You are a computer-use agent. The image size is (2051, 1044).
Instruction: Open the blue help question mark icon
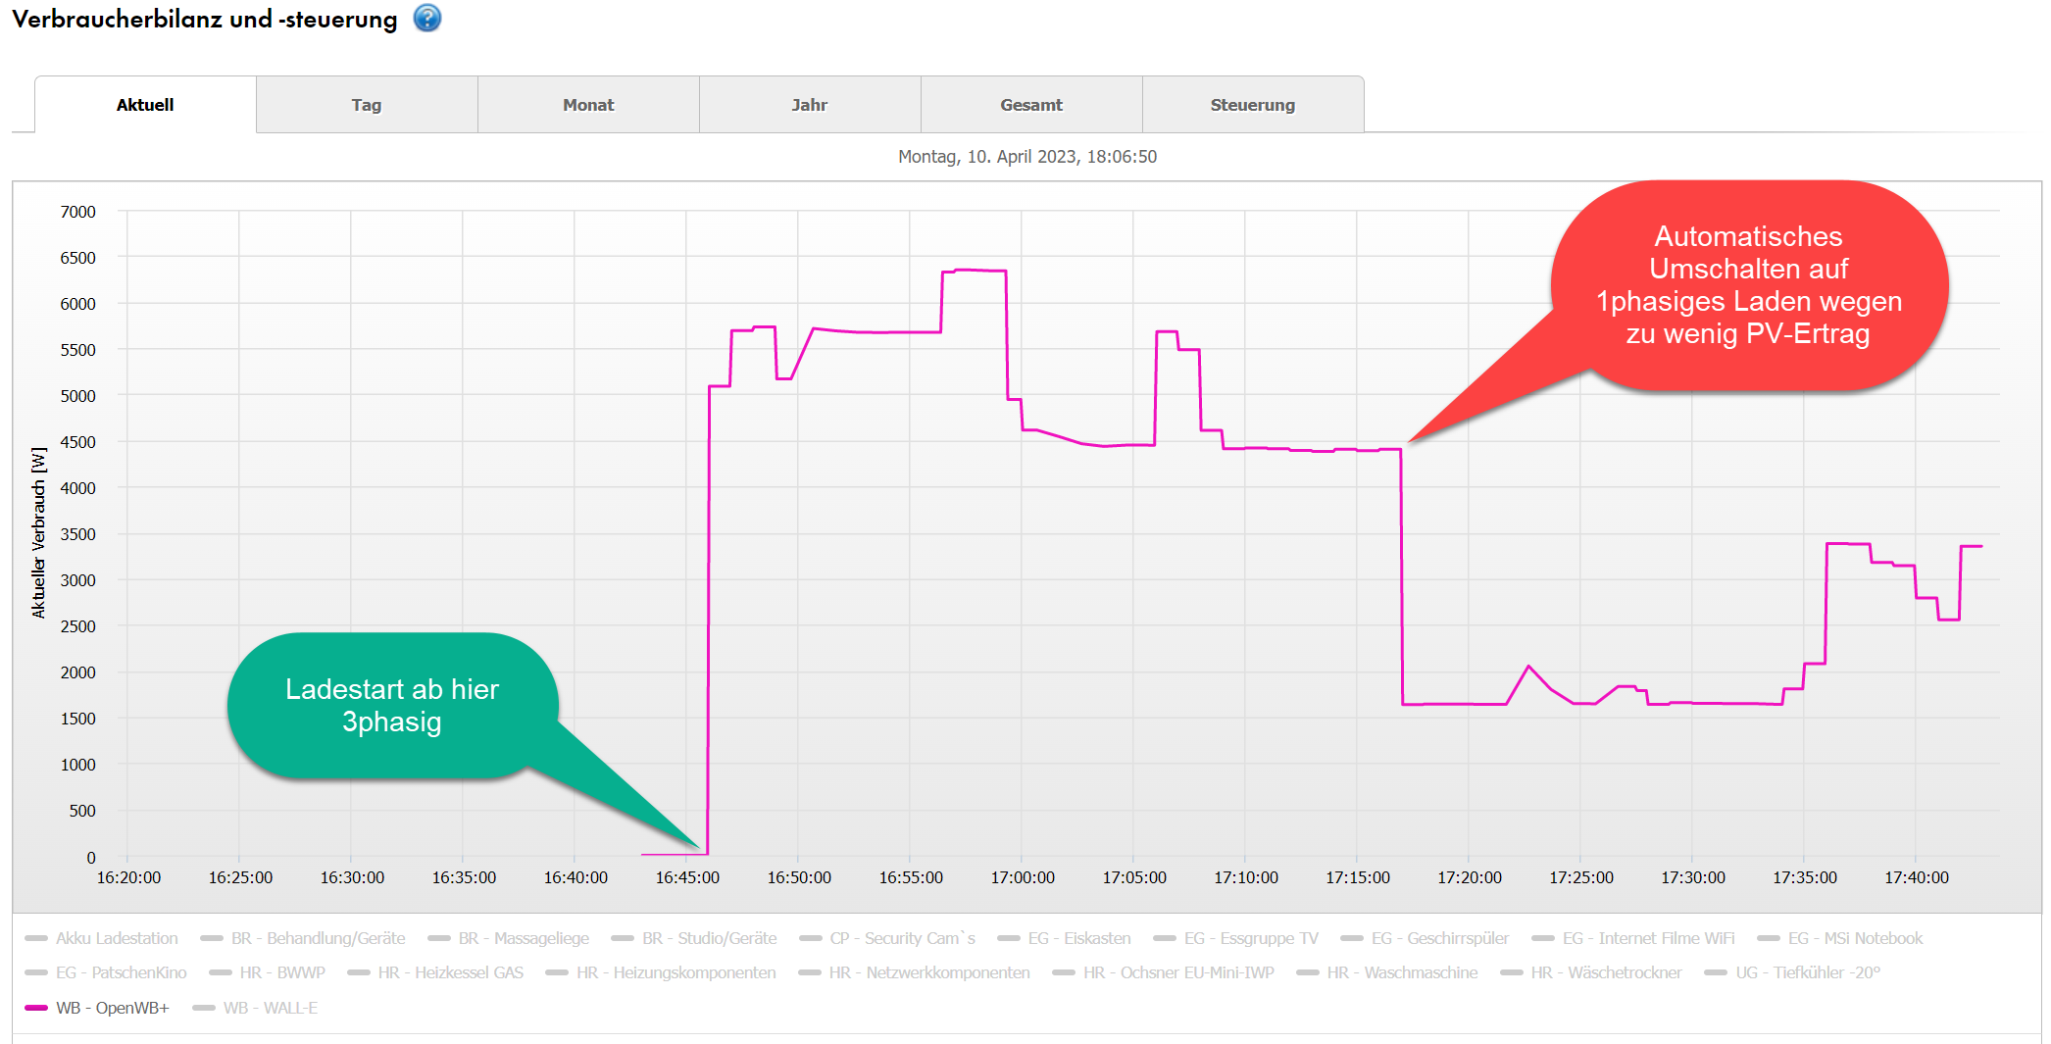(426, 19)
